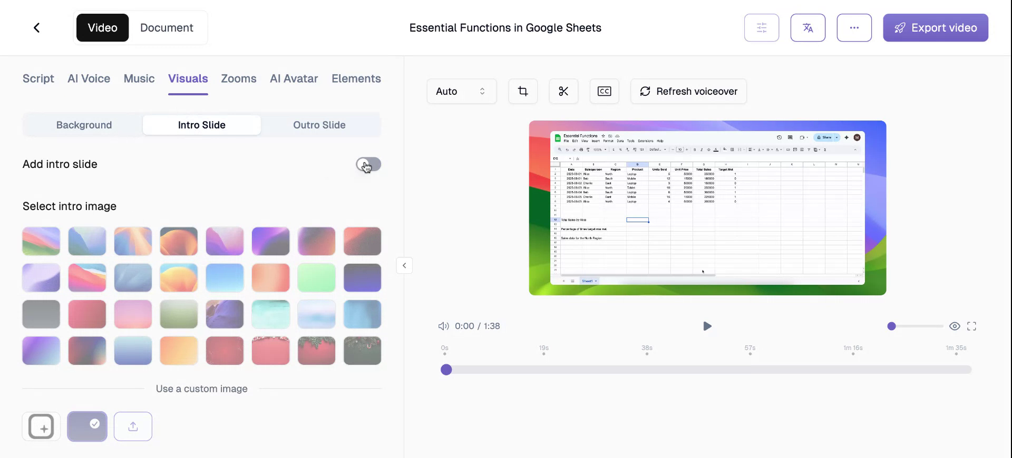The width and height of the screenshot is (1012, 458).
Task: Choose the mint green intro image
Action: pyautogui.click(x=316, y=277)
